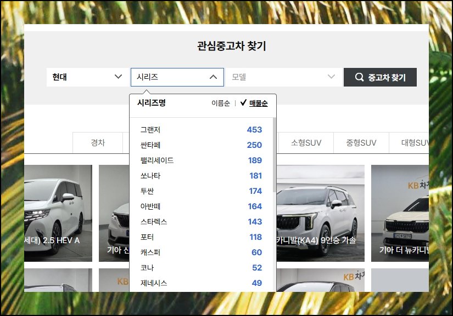
Task: Click the 시리즈명 header text
Action: click(x=152, y=102)
